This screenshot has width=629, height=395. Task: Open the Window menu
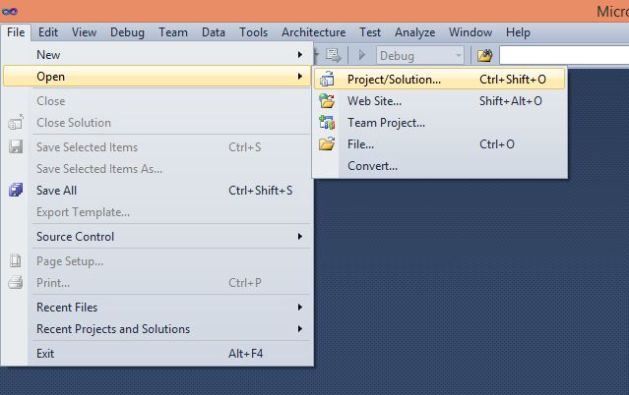471,32
